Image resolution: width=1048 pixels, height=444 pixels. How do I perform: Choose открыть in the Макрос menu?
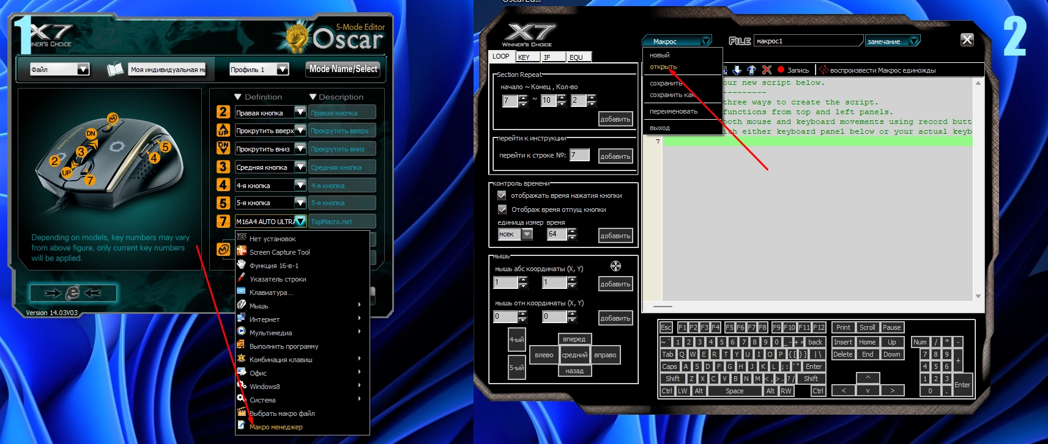[663, 67]
